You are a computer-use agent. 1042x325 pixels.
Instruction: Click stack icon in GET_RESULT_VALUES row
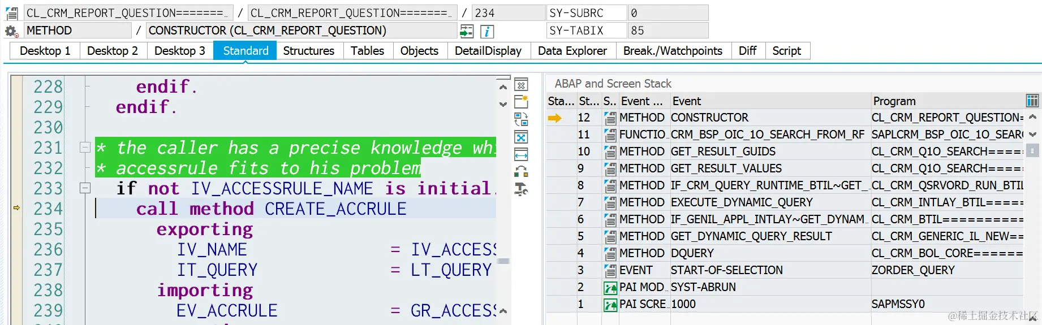tap(610, 169)
